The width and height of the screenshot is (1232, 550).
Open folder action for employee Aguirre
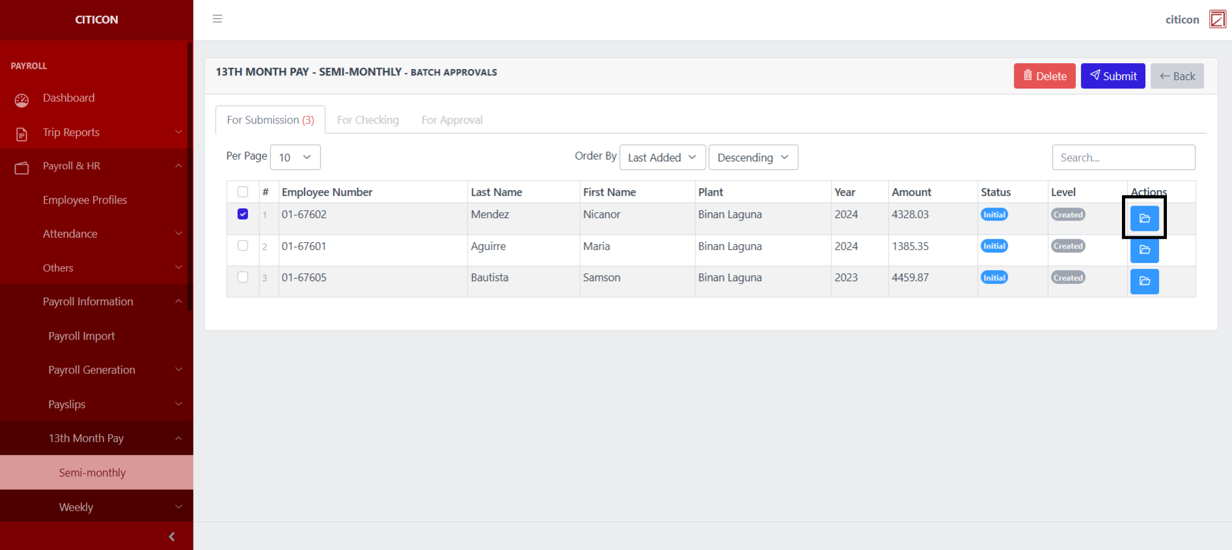pyautogui.click(x=1144, y=250)
